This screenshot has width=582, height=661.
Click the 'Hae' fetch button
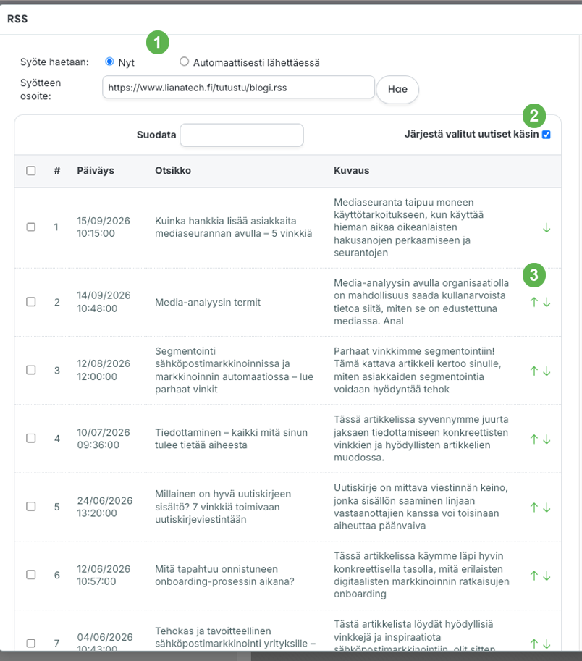click(x=397, y=89)
